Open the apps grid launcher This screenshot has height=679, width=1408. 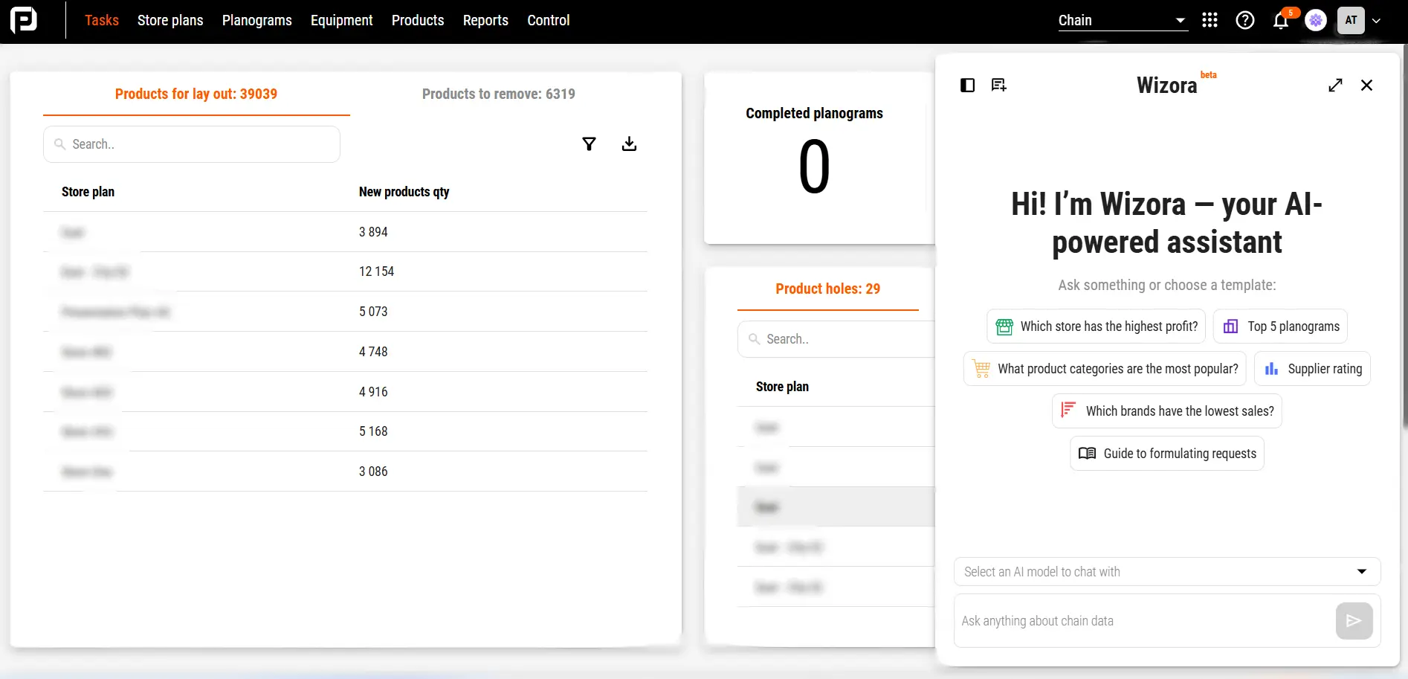(1210, 20)
